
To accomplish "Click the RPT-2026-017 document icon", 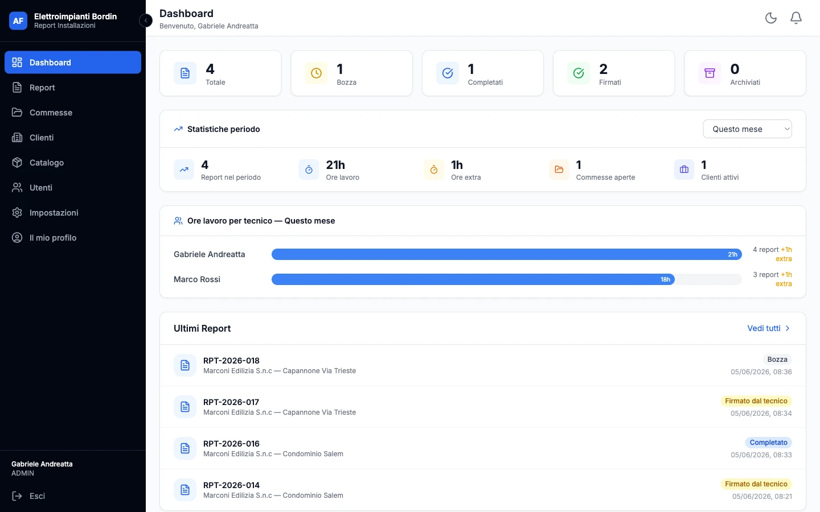I will (x=185, y=407).
